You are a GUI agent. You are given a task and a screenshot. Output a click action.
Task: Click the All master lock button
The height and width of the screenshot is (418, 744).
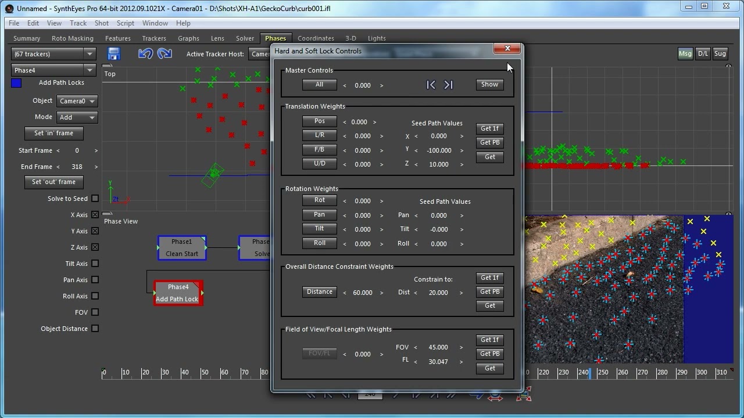point(319,85)
